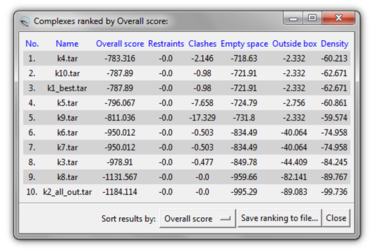Click rank number 10.
The image size is (373, 252).
click(32, 192)
